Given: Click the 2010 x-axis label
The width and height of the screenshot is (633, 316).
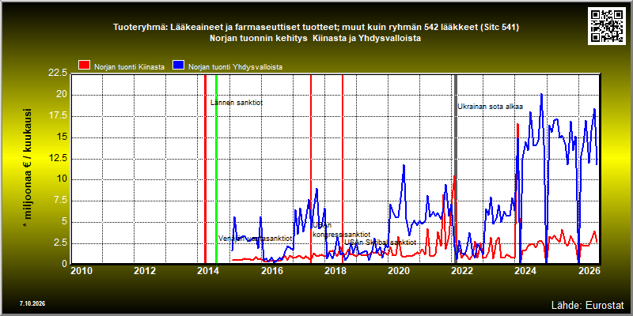Looking at the screenshot, I should (81, 270).
